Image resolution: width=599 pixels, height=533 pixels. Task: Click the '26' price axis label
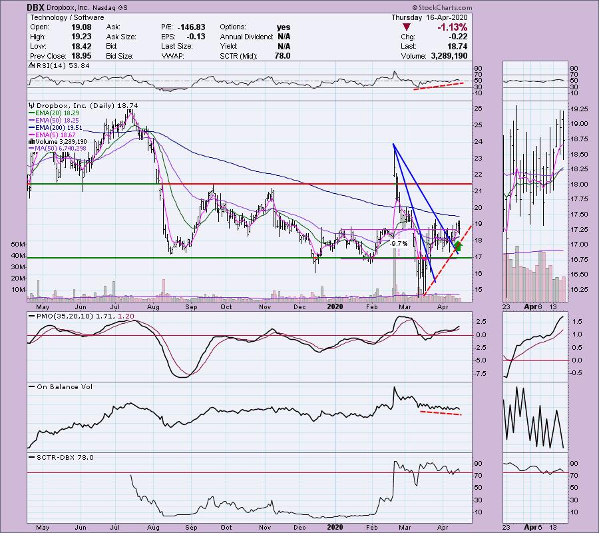(x=478, y=108)
